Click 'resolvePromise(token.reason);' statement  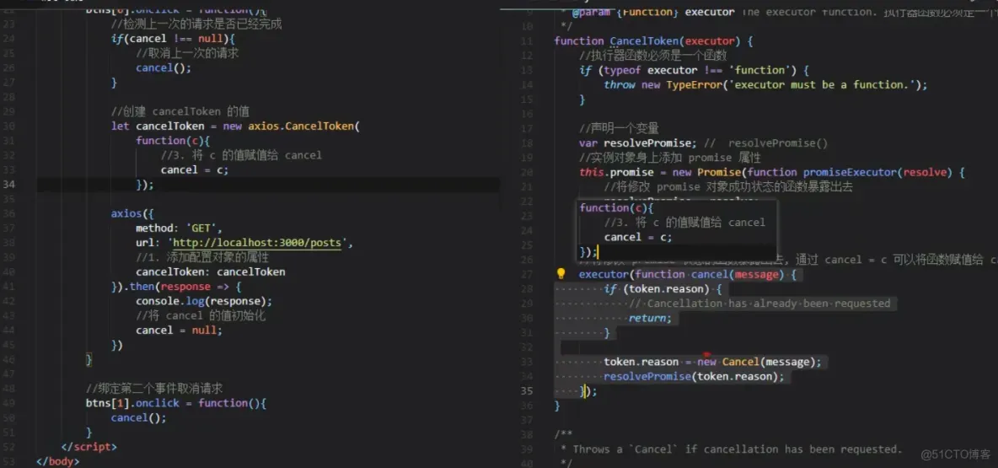(x=694, y=376)
